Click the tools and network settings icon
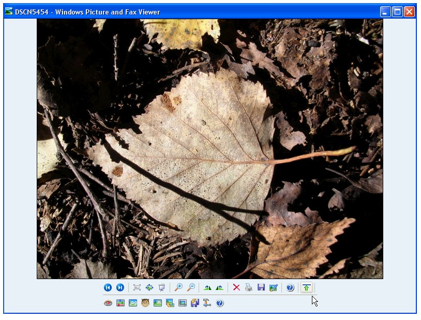 point(207,303)
